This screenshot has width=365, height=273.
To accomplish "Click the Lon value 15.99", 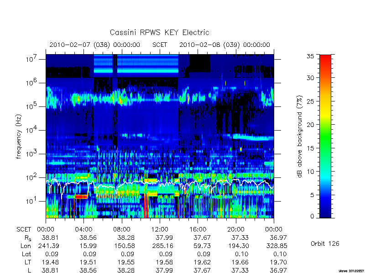I will [88, 246].
